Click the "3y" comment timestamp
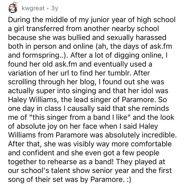Screen dimensions: 185x188 pos(55,8)
